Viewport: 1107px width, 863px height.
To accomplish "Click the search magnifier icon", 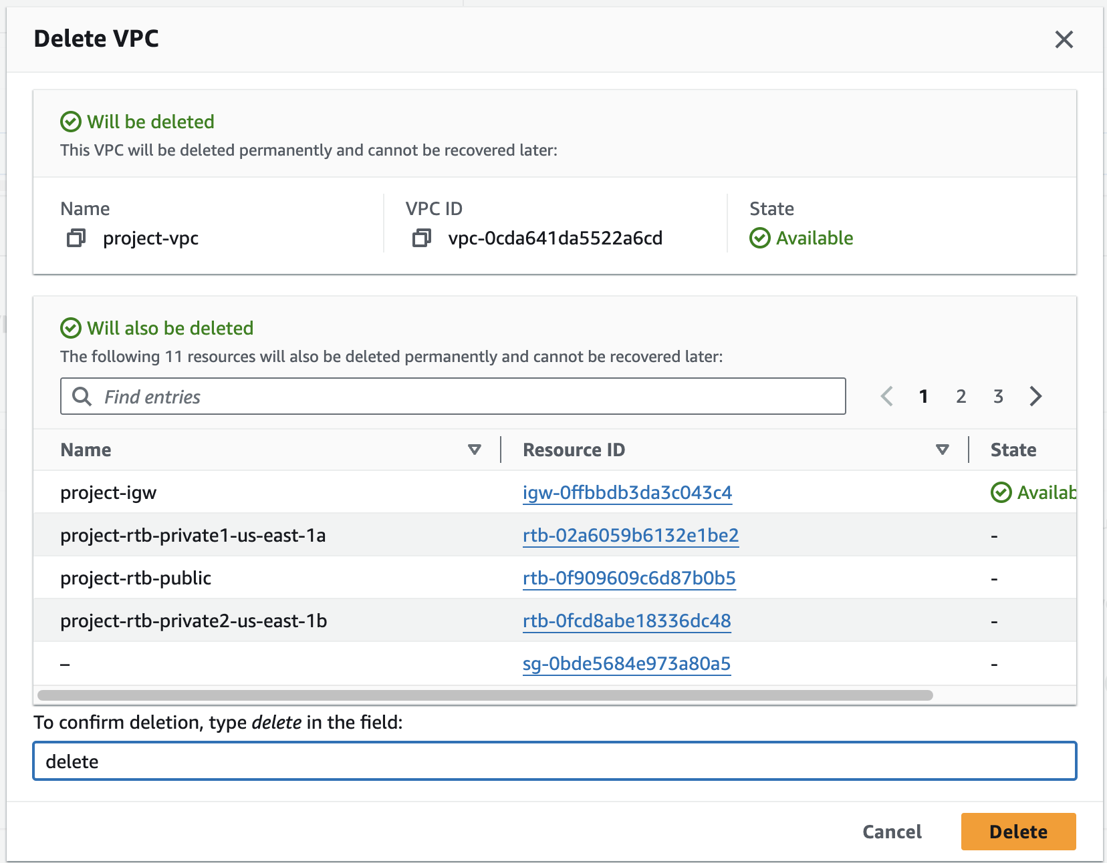I will click(x=82, y=396).
